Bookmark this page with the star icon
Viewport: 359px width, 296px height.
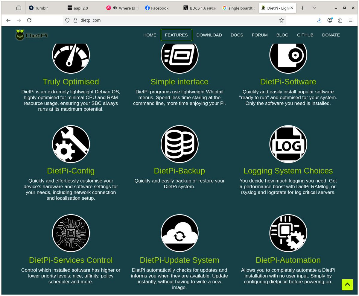(x=281, y=20)
